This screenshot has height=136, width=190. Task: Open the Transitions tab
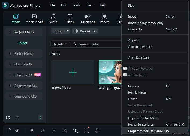tap(87, 19)
